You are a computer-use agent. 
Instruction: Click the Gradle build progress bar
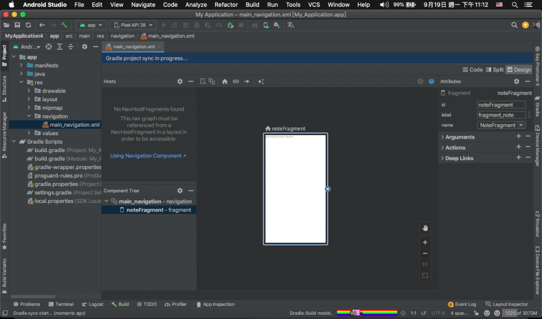(x=367, y=313)
